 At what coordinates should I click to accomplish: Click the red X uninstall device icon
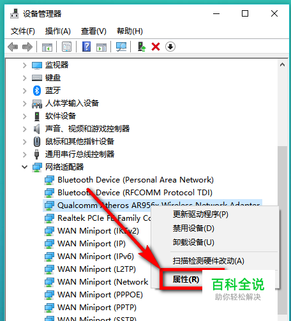(x=156, y=47)
